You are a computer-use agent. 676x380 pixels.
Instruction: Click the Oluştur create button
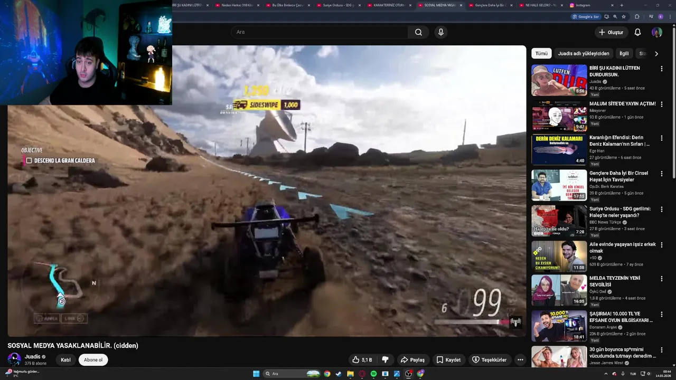[x=611, y=32]
